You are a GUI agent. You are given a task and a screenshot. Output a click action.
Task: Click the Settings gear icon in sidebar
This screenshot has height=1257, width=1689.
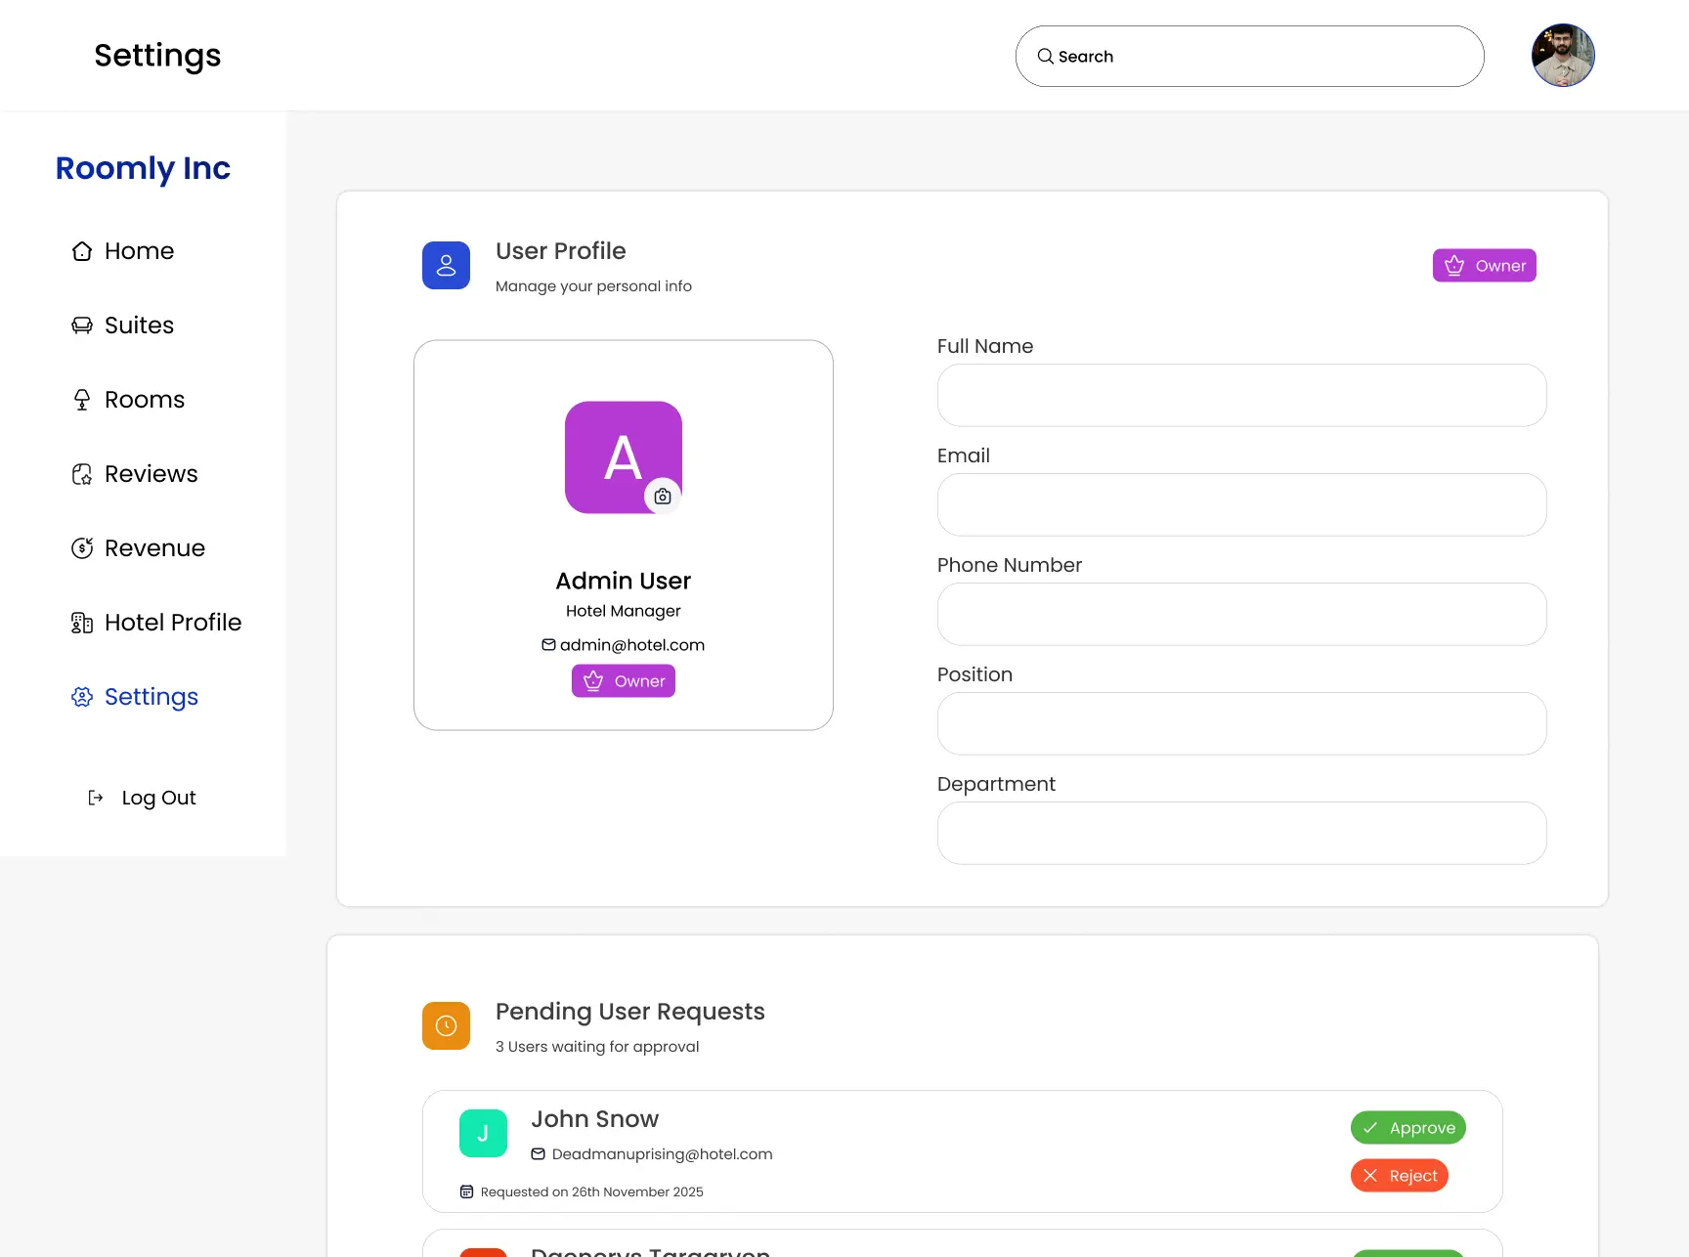(x=82, y=697)
